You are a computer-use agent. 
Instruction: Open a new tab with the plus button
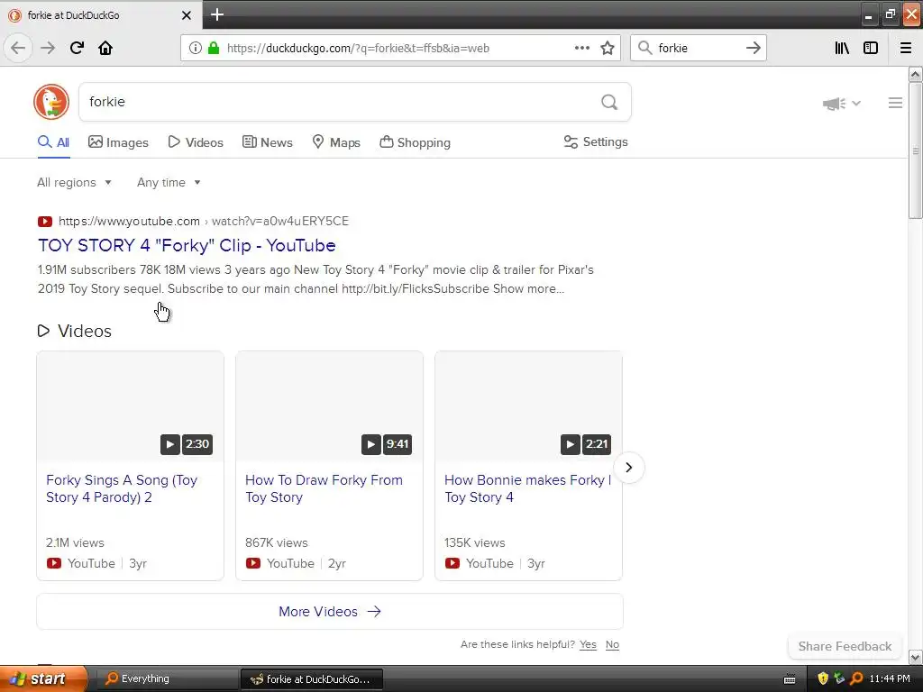[216, 14]
